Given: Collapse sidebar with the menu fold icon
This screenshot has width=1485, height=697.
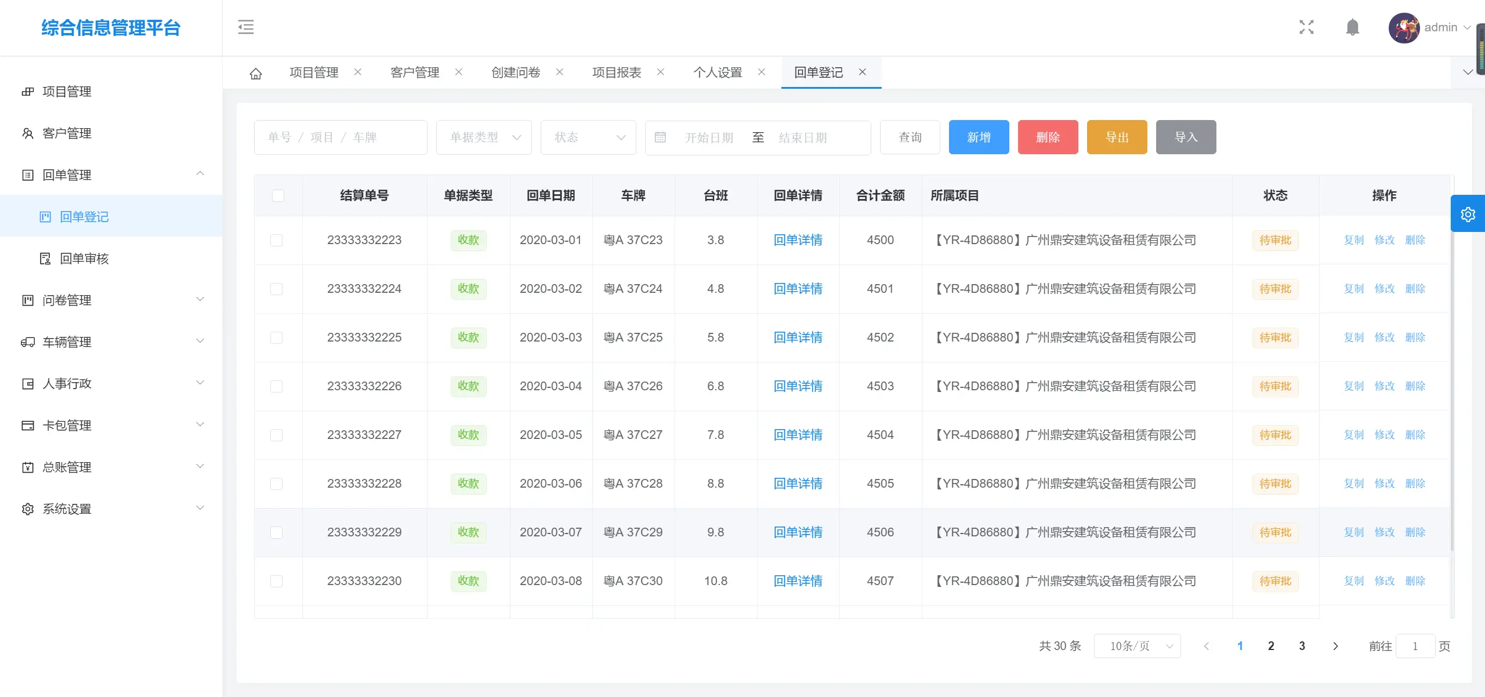Looking at the screenshot, I should coord(246,27).
